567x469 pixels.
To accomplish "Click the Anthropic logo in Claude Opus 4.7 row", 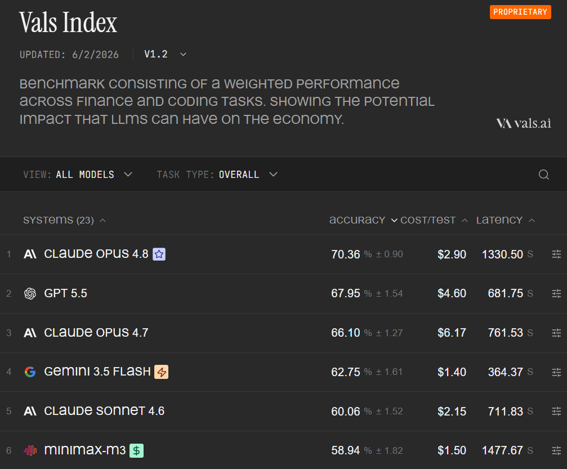I will (x=30, y=333).
